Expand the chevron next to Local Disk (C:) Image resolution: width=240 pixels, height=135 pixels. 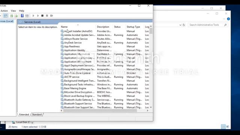pos(32,123)
